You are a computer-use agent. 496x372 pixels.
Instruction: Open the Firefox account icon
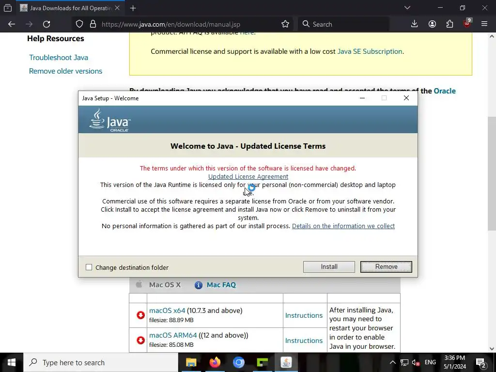click(x=432, y=24)
